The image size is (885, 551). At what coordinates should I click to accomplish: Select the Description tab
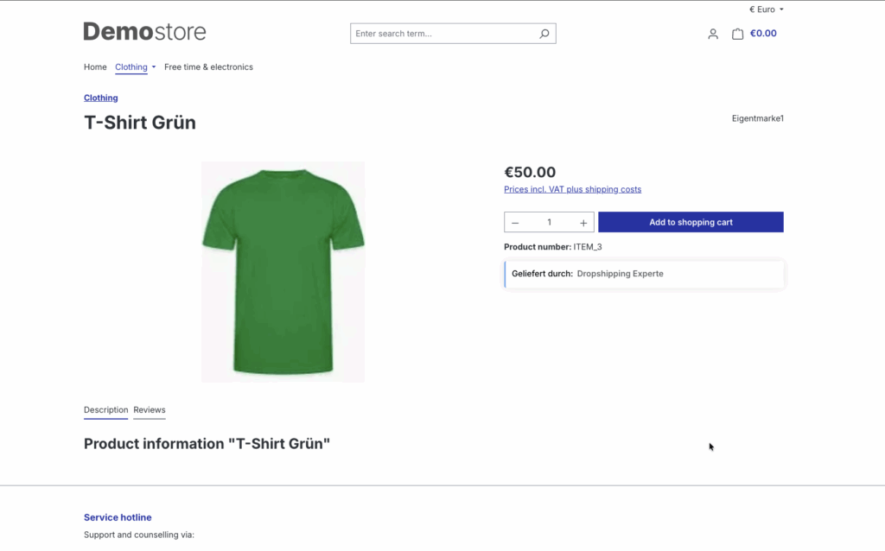pyautogui.click(x=105, y=410)
